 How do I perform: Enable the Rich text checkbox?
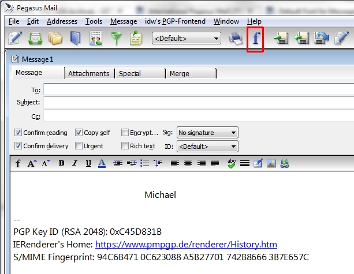pyautogui.click(x=125, y=146)
